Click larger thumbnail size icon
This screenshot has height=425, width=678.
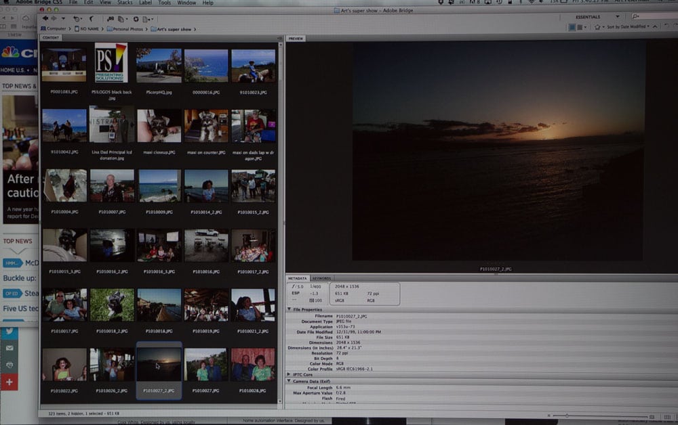(x=652, y=416)
